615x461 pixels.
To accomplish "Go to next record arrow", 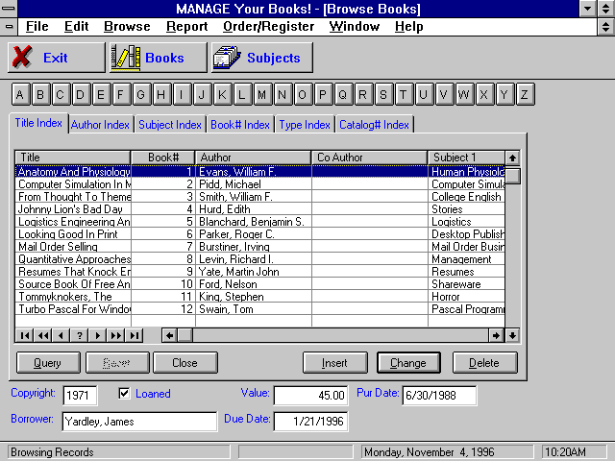I will coord(98,335).
